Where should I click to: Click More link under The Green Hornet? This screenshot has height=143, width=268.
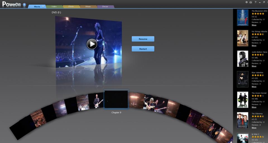pos(254,107)
